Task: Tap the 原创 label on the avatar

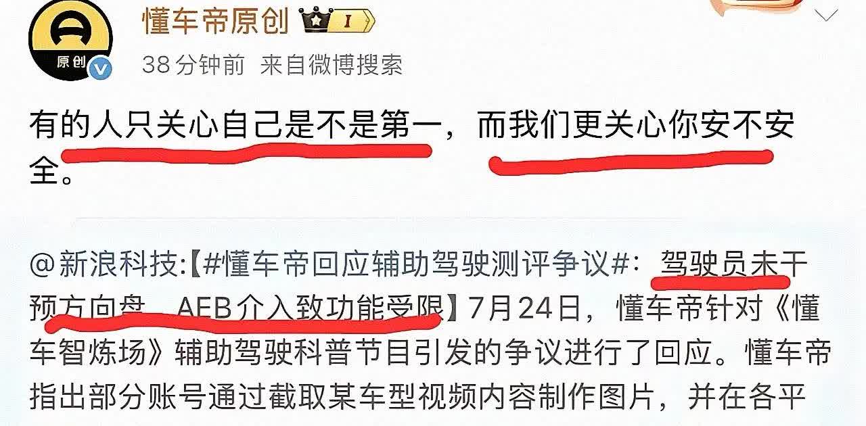Action: [x=70, y=64]
